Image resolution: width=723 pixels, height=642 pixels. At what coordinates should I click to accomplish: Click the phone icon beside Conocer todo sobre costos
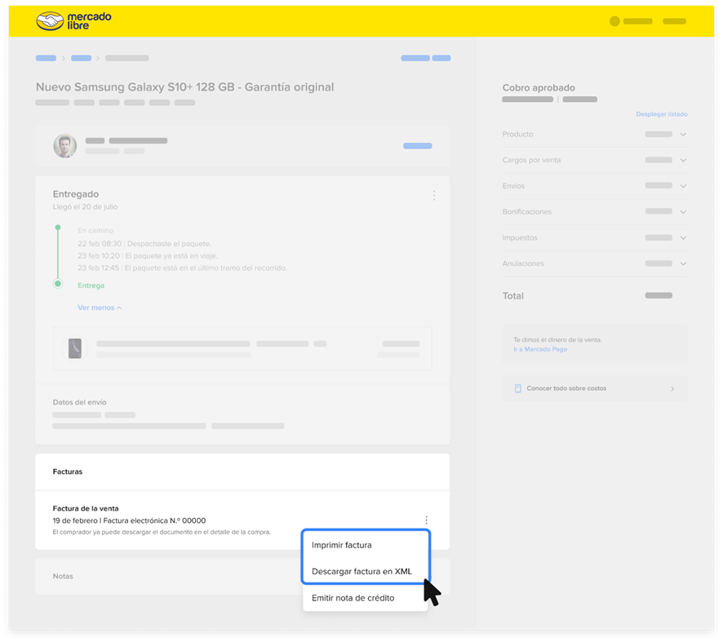coord(517,388)
